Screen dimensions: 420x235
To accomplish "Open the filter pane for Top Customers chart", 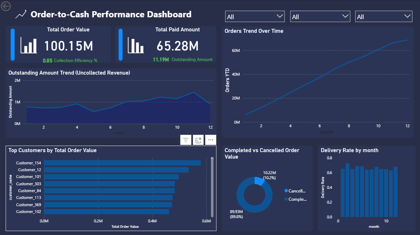I will 185,140.
